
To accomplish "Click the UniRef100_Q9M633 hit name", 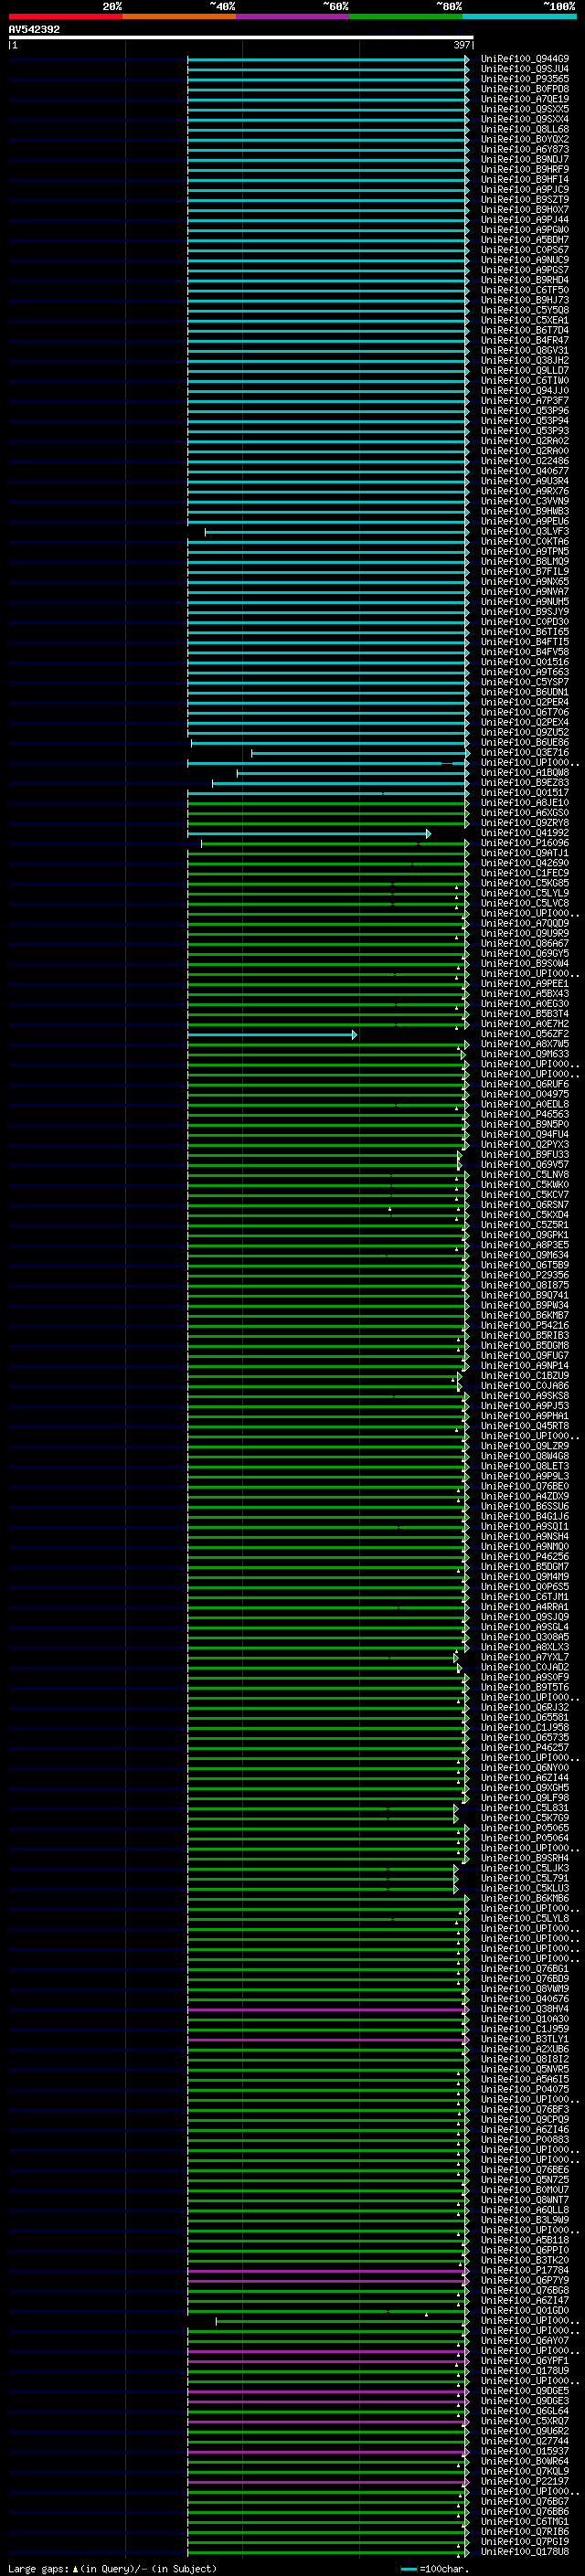I will click(525, 1054).
